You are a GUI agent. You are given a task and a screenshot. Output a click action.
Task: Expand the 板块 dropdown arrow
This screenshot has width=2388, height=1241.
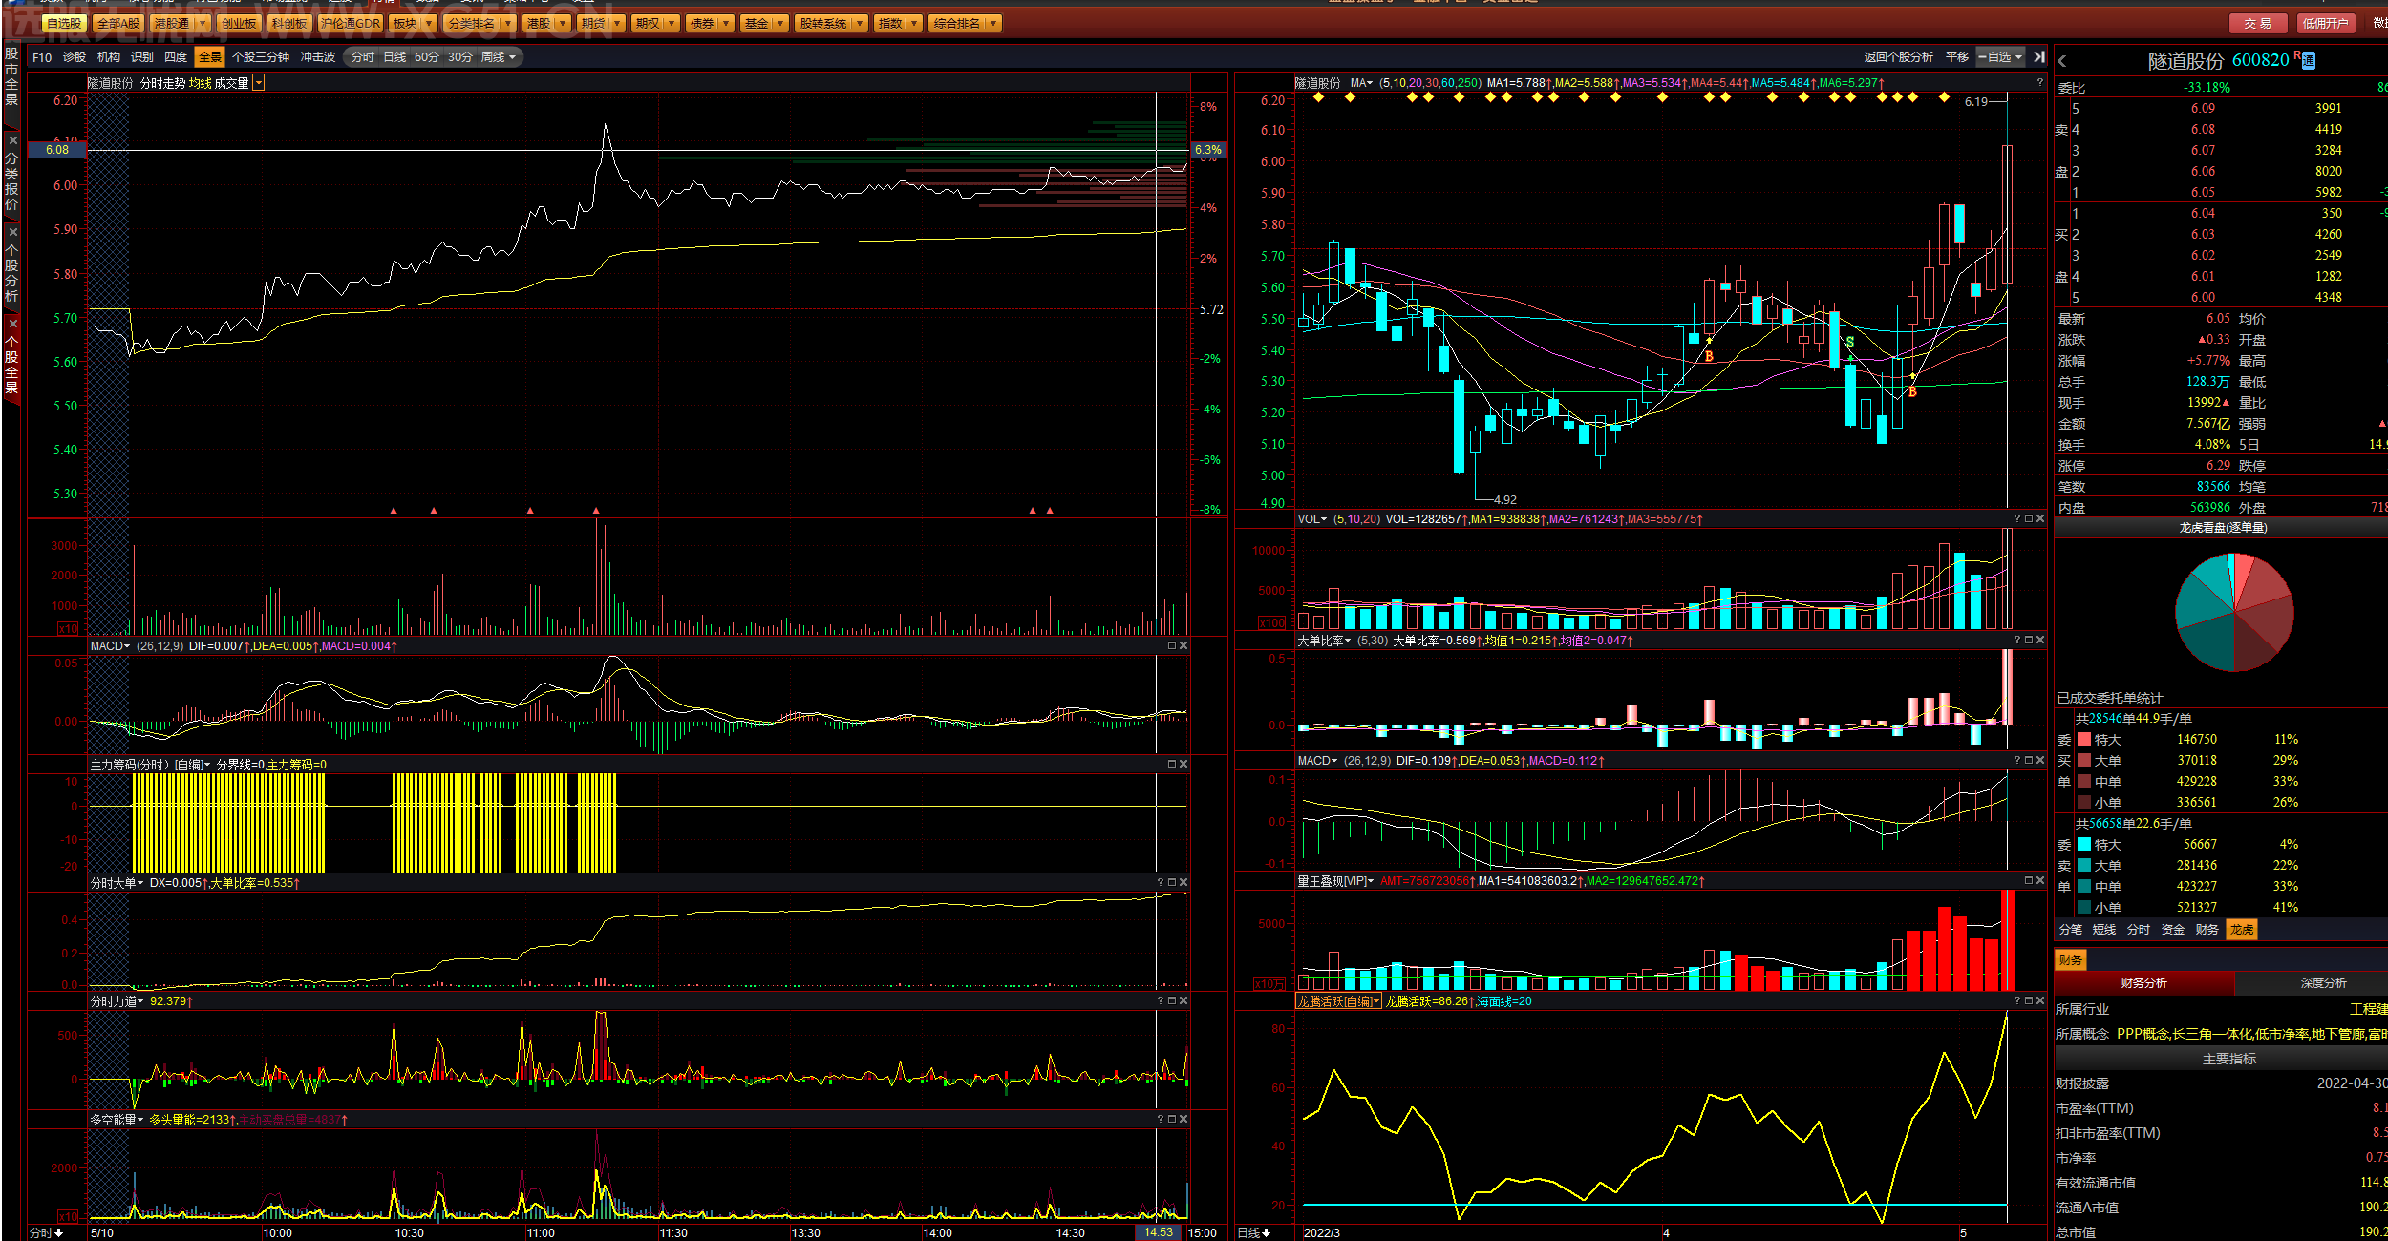(429, 23)
